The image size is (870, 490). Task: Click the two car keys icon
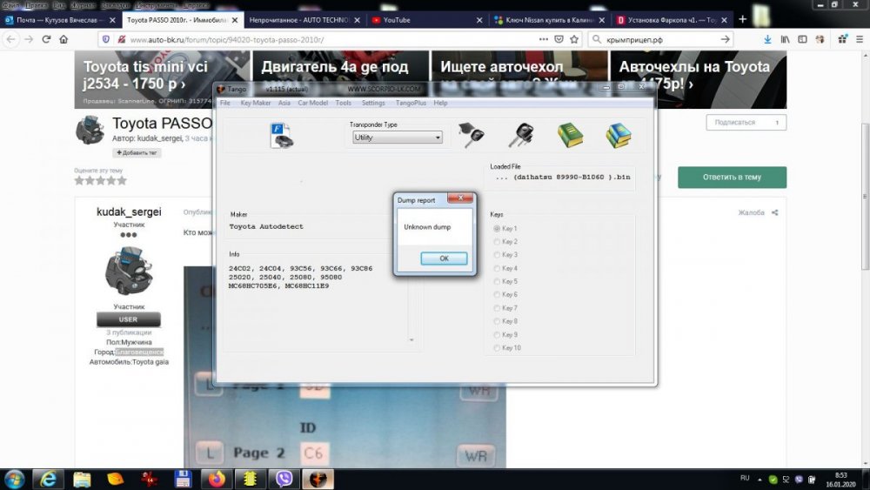pos(521,136)
